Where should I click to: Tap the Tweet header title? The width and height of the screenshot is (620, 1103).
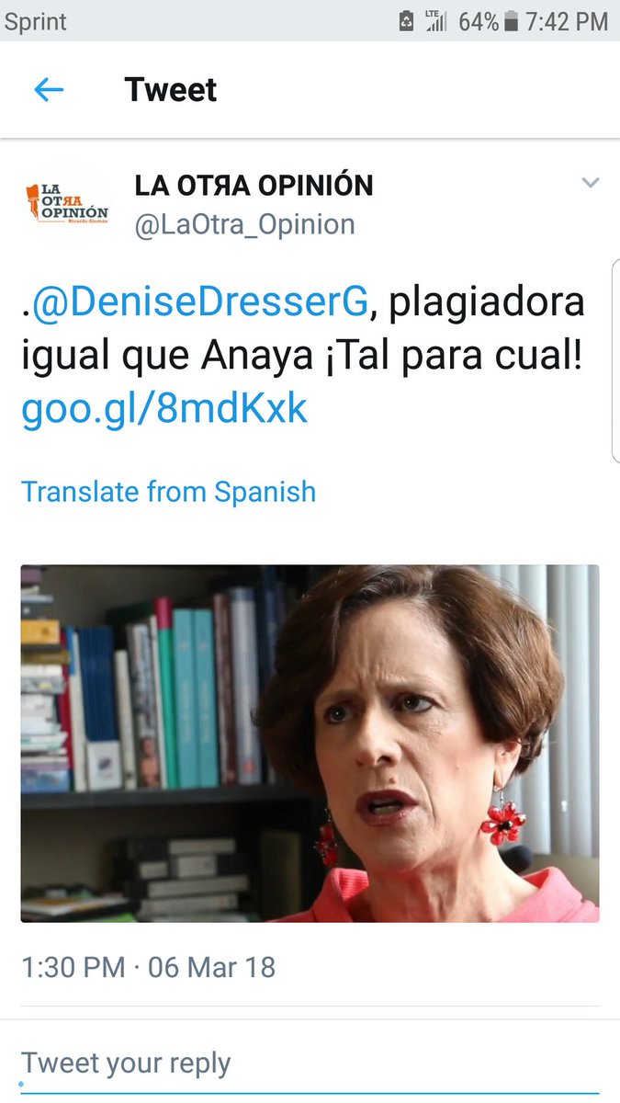coord(171,89)
